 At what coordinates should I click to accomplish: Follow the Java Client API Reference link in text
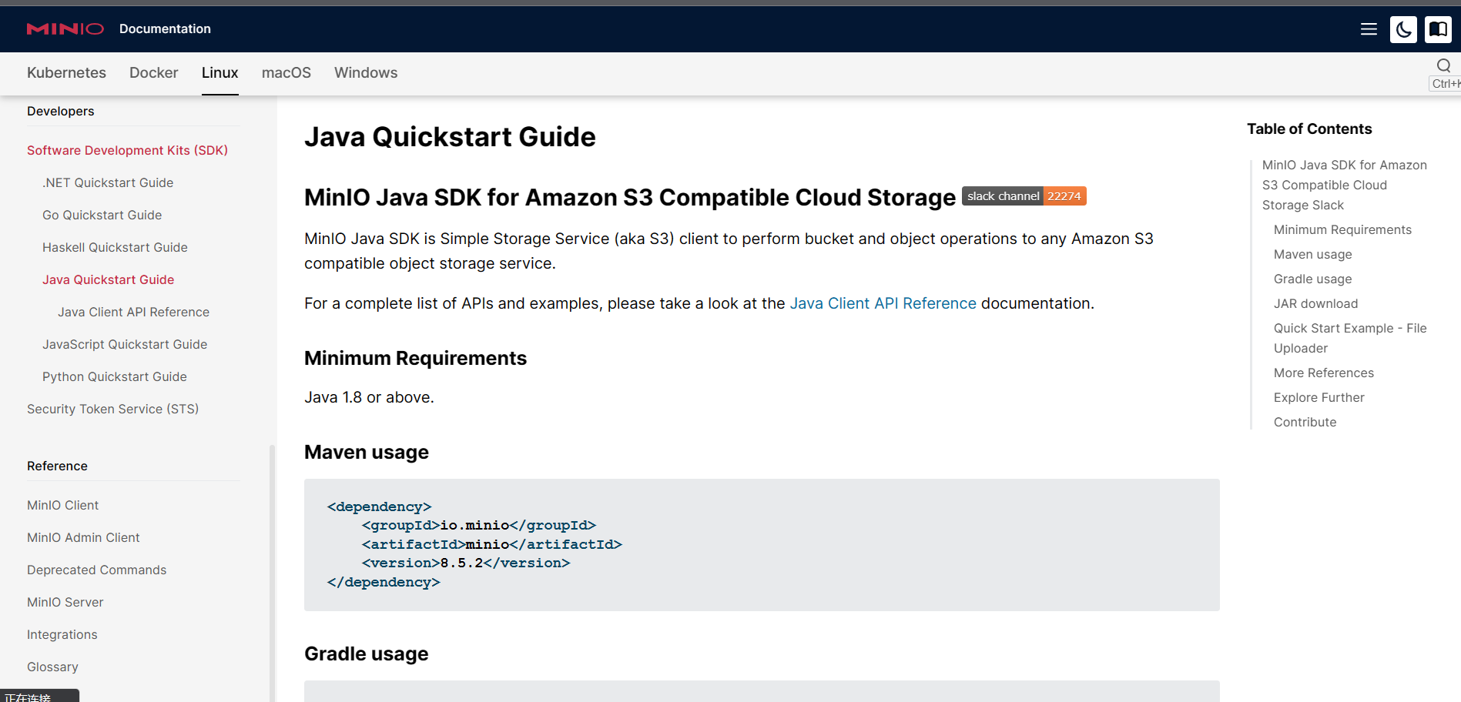click(x=883, y=303)
